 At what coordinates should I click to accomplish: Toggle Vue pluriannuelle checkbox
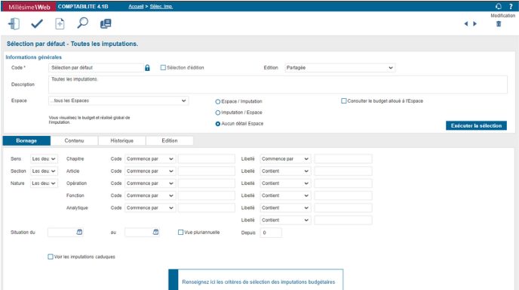(180, 233)
